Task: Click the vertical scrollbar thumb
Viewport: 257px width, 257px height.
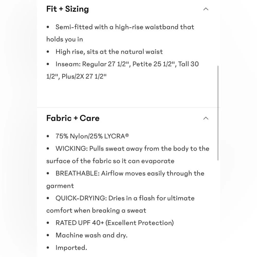Action: 218,113
